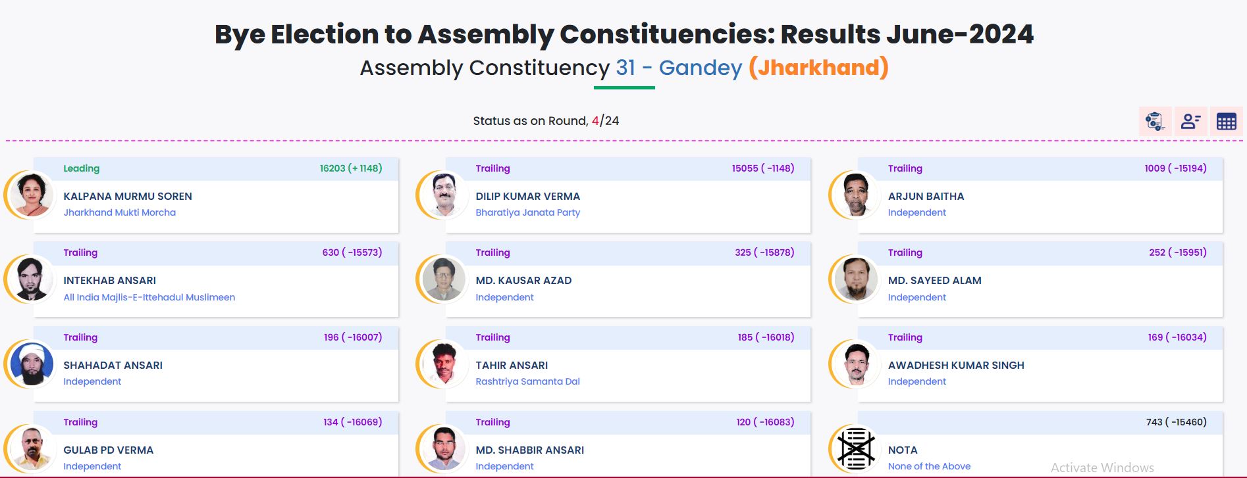
Task: Click Intekhab Ansari's candidate photo
Action: [31, 279]
